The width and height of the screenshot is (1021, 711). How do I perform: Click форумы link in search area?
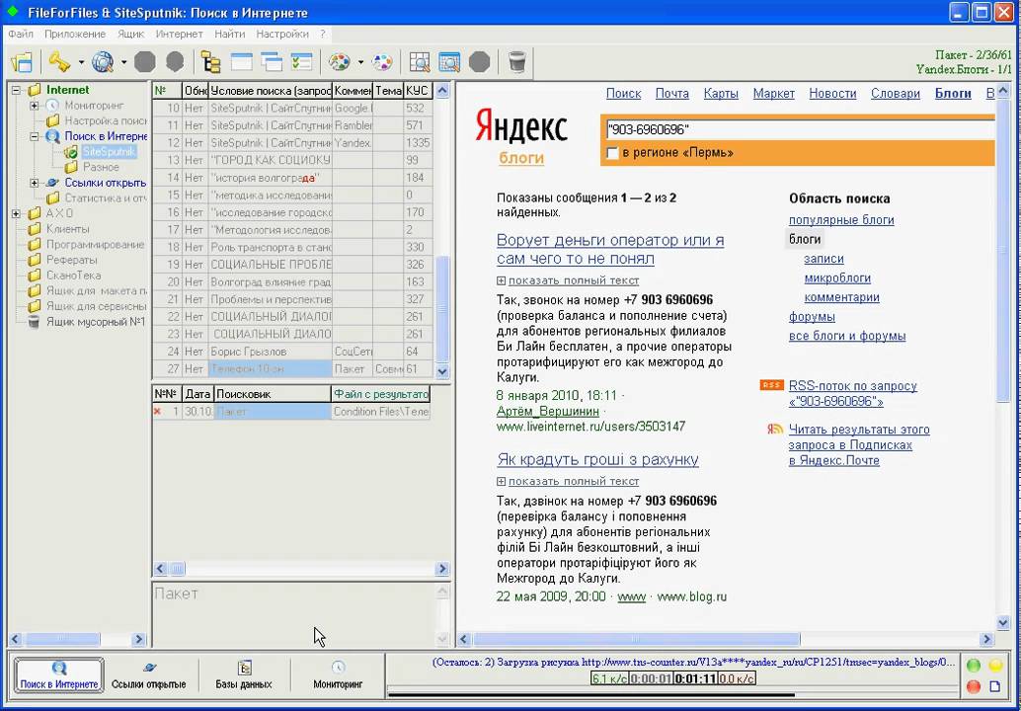(812, 317)
